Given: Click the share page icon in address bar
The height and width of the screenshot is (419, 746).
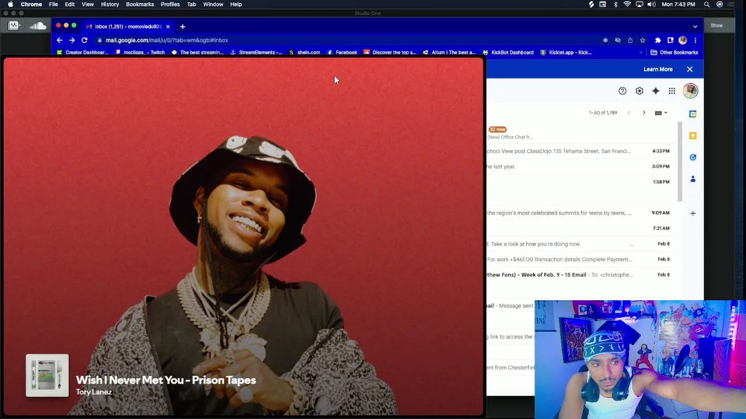Looking at the screenshot, I should 630,40.
